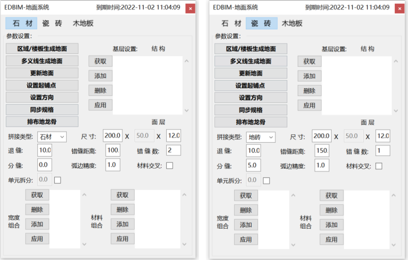Click 基层设置 应用 button in left window
The width and height of the screenshot is (408, 260).
click(x=101, y=105)
